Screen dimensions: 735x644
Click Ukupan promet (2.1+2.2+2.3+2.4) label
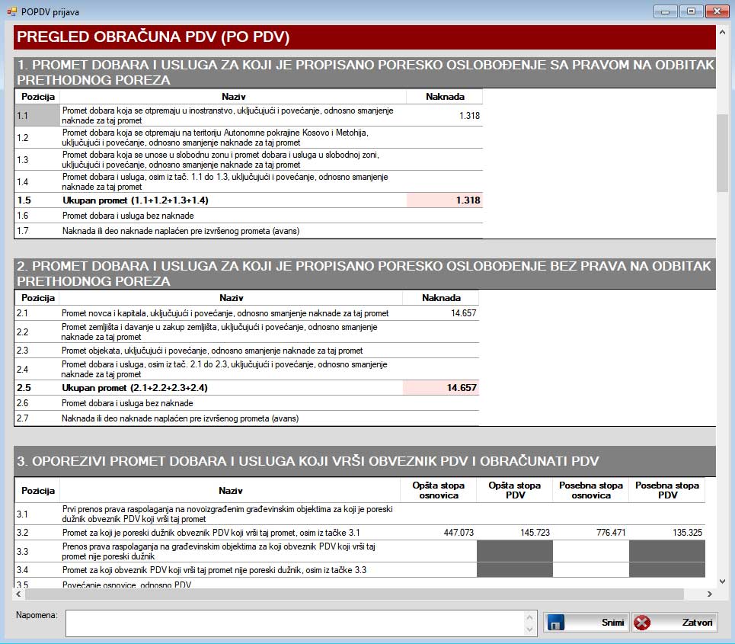click(135, 387)
